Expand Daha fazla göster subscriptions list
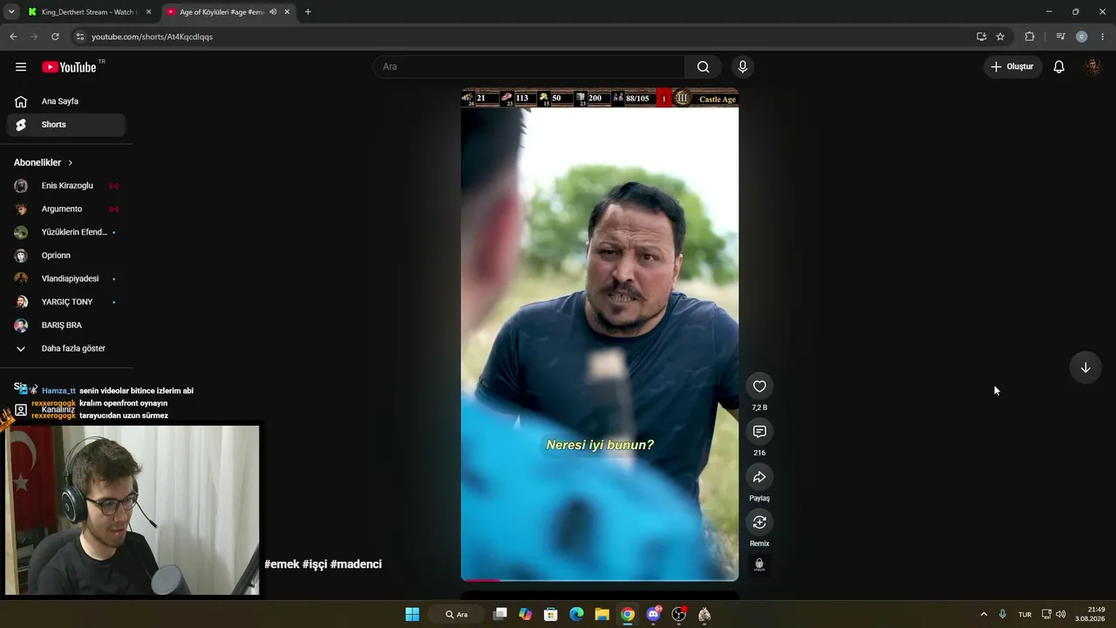Viewport: 1116px width, 628px height. pos(66,349)
